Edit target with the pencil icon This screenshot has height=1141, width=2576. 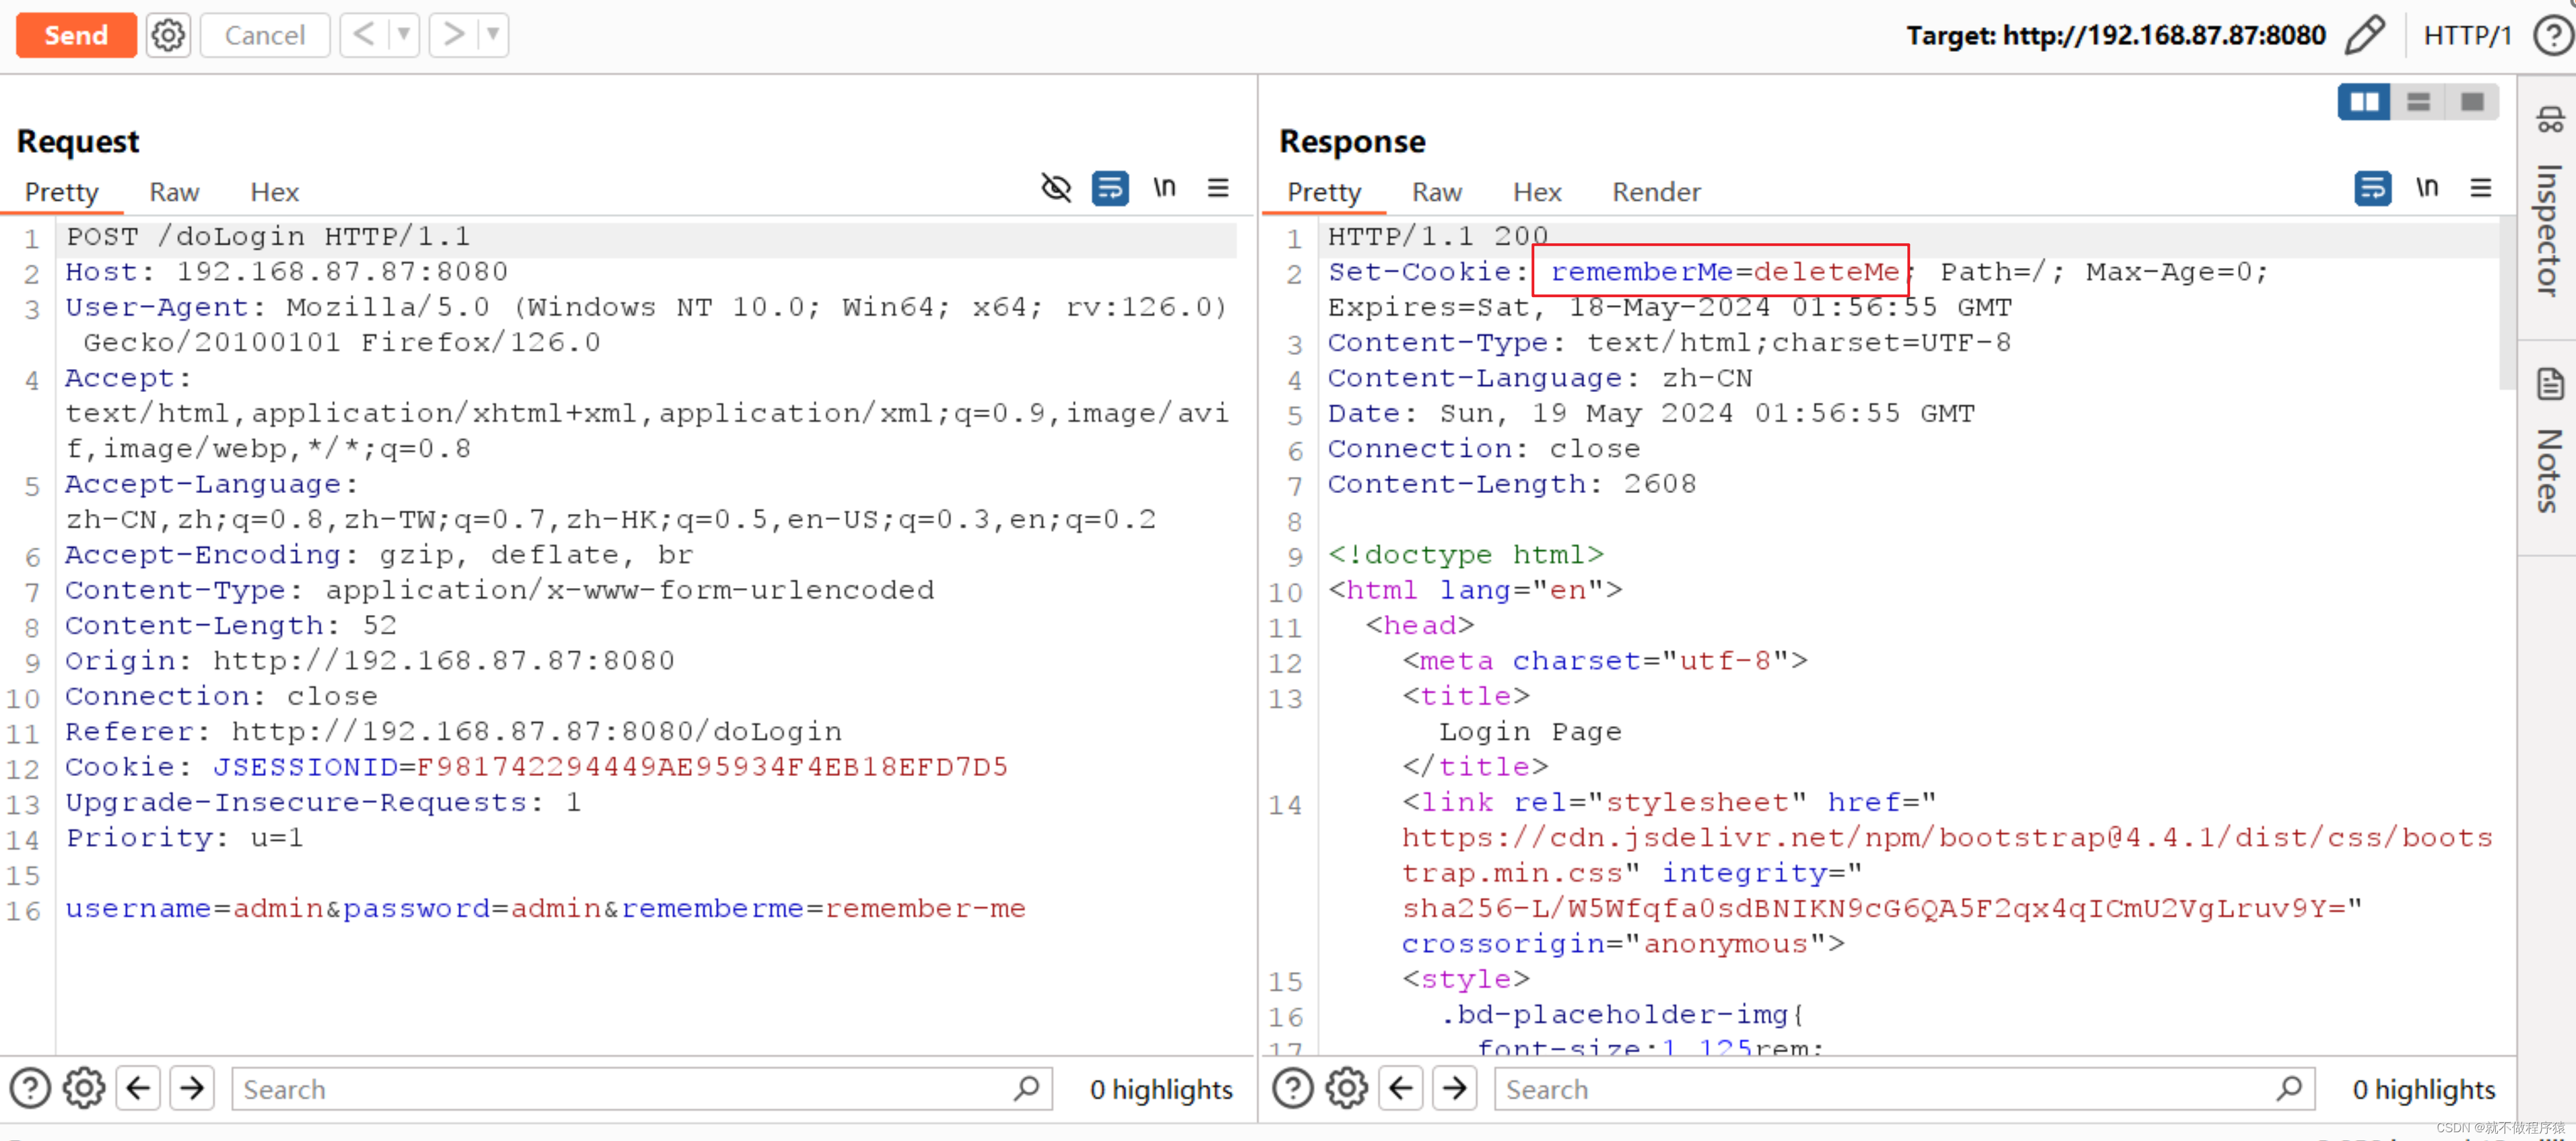[2364, 35]
